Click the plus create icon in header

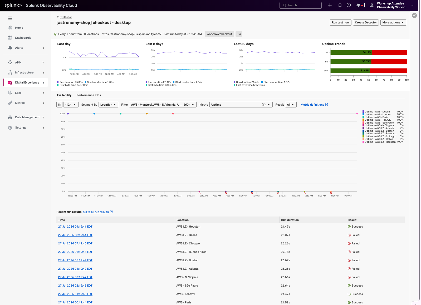tap(330, 5)
